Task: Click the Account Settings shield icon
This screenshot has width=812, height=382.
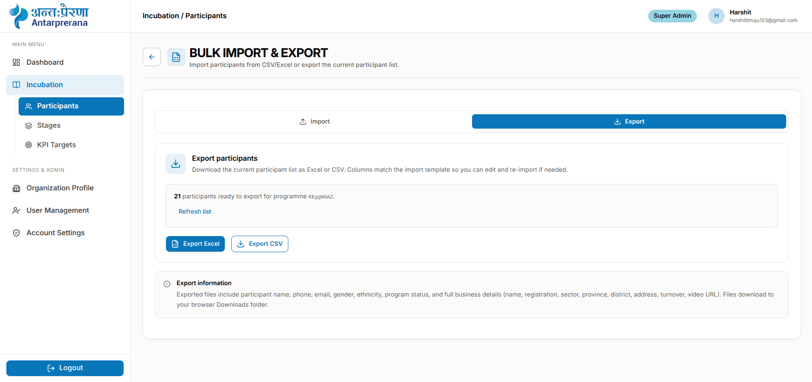Action: click(17, 233)
